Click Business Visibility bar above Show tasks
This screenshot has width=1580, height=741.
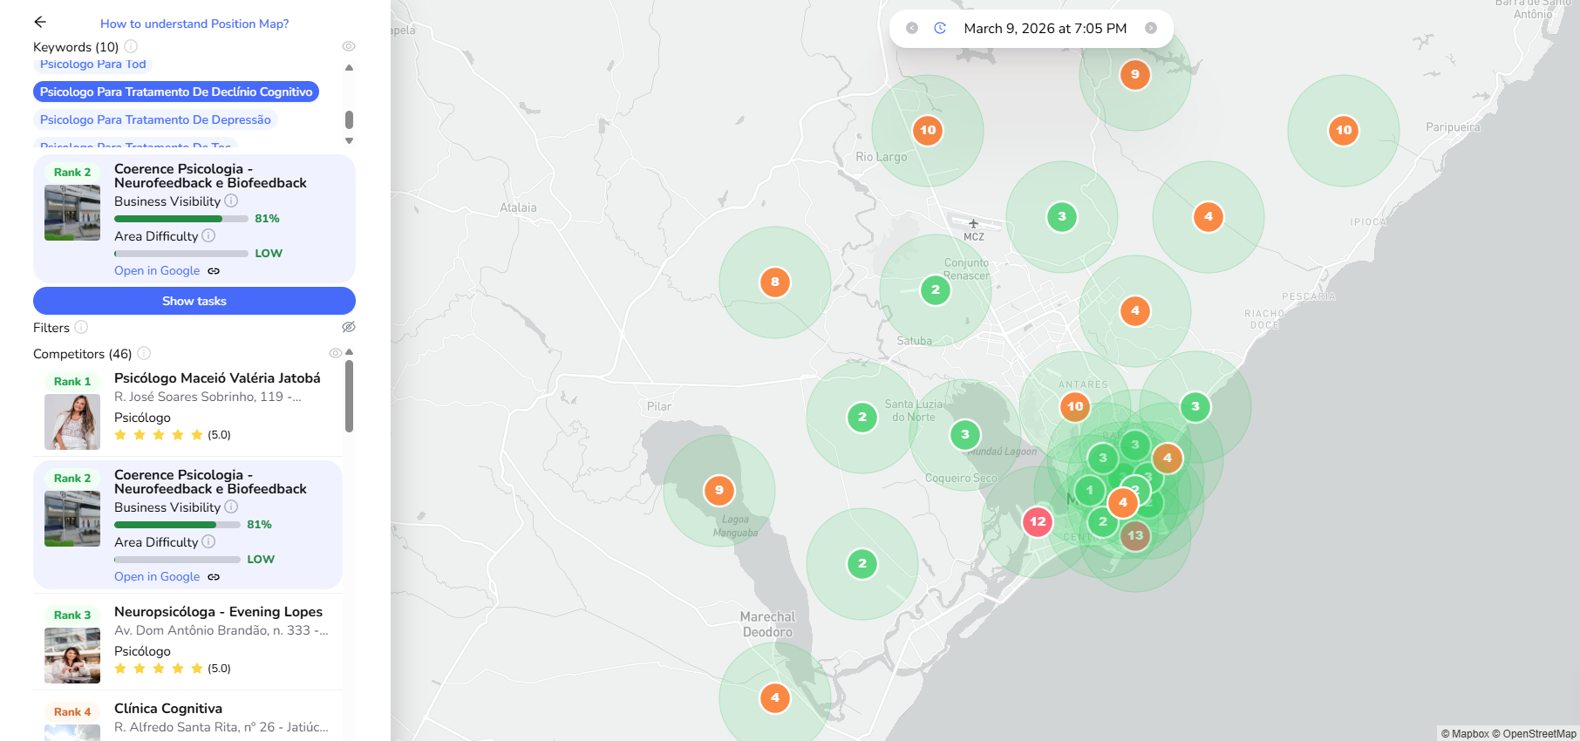(181, 219)
